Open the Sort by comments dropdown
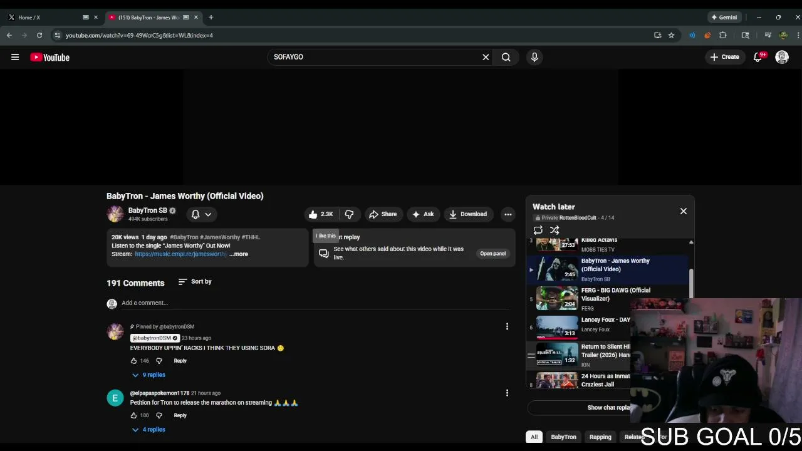Screen dimensions: 802x451 [195, 282]
